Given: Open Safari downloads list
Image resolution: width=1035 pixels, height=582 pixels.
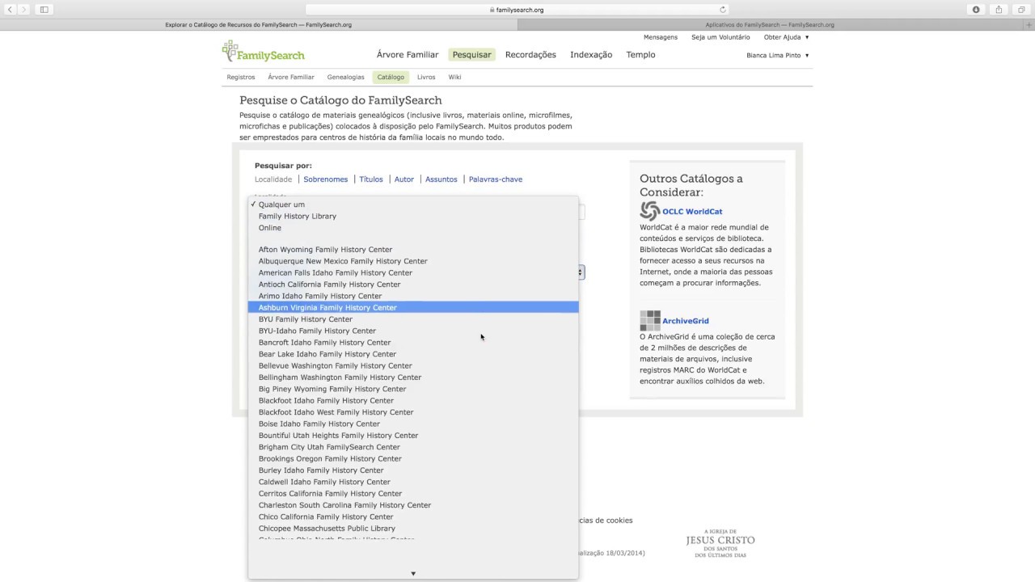Looking at the screenshot, I should point(976,10).
